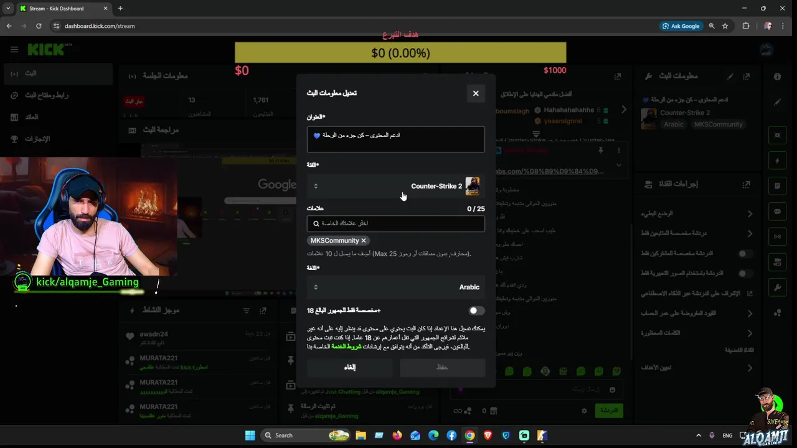
Task: Expand the set goals row
Action: (697, 368)
